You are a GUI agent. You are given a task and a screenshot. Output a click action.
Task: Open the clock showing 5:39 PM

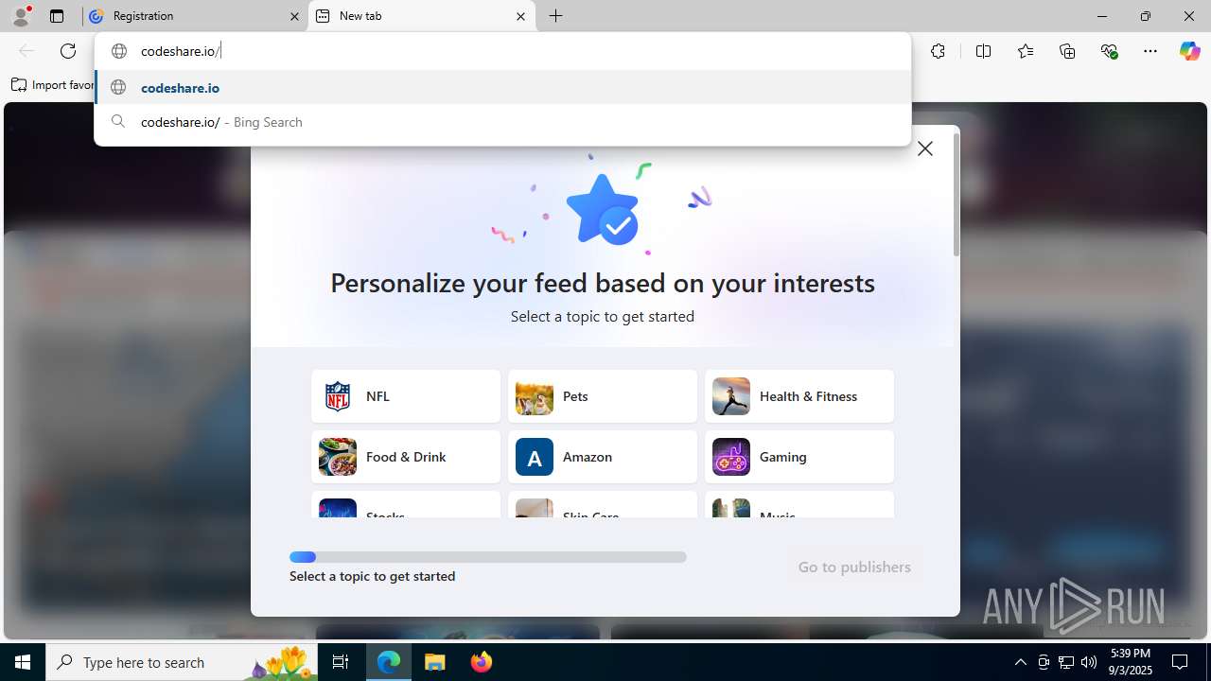tap(1131, 662)
